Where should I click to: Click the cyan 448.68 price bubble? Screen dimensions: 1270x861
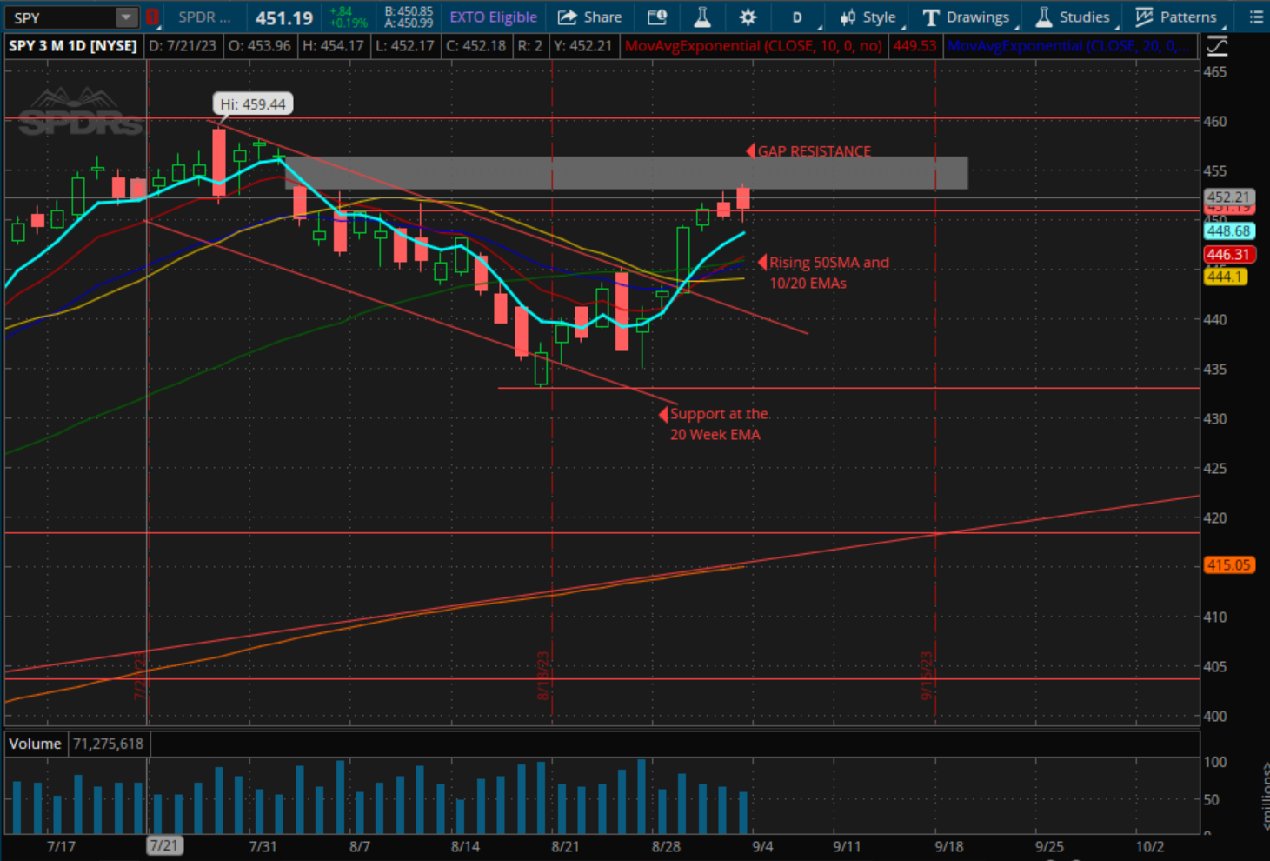(1228, 231)
